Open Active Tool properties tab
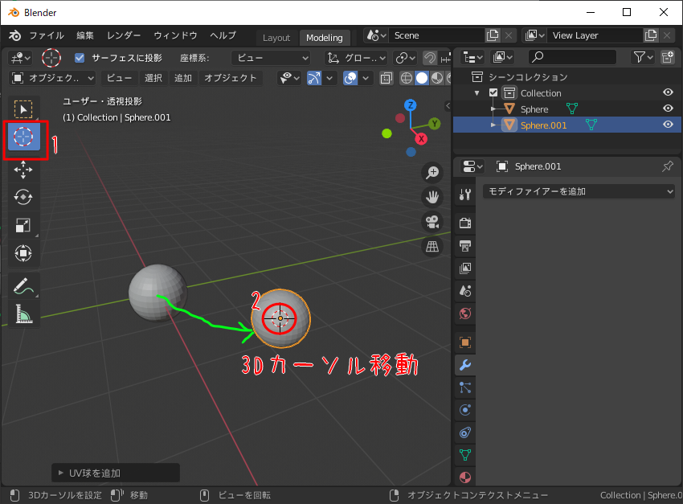 pos(465,194)
